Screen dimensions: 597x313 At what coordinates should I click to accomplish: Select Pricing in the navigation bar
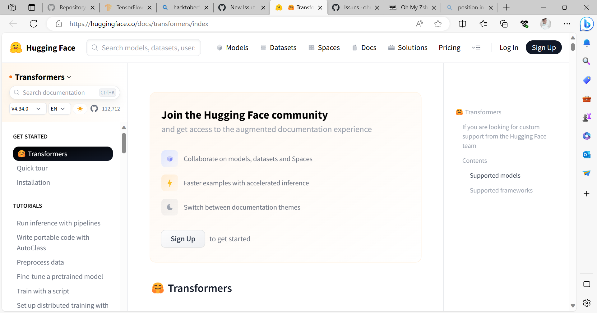coord(449,48)
